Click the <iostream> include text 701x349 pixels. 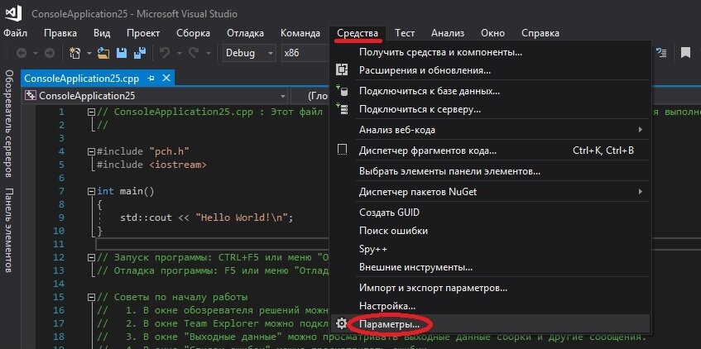point(178,165)
